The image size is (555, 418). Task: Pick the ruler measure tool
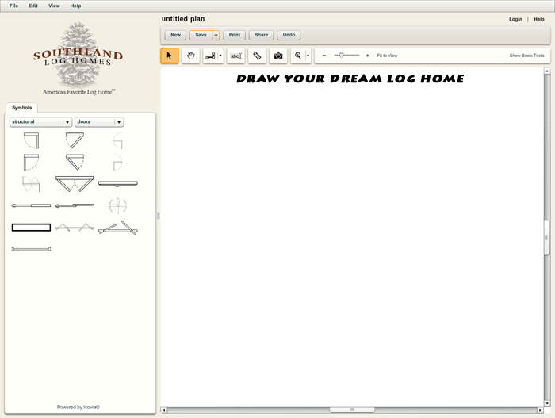pos(257,56)
